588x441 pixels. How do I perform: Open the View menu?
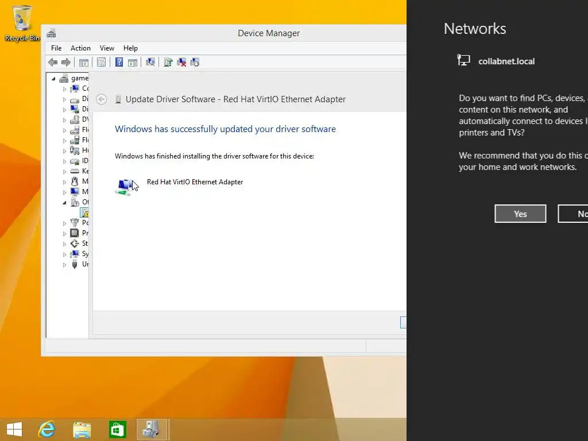click(x=107, y=48)
